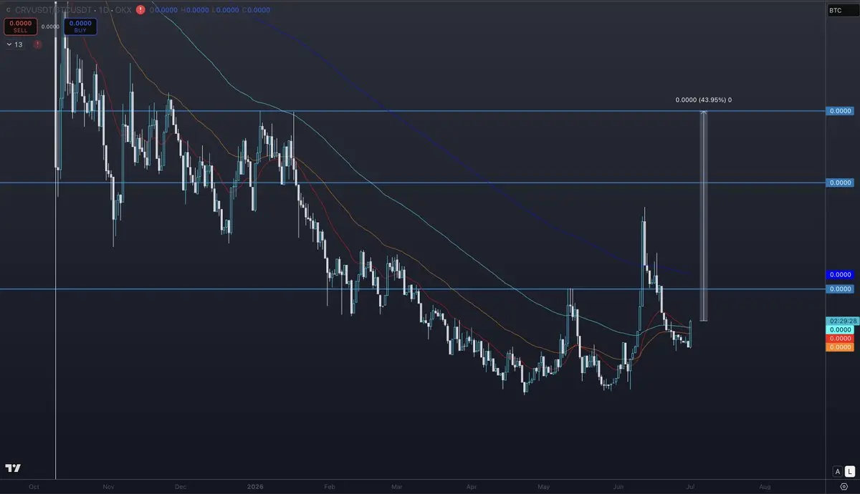Open chart settings hexagon icon
This screenshot has height=494, width=860.
843,486
